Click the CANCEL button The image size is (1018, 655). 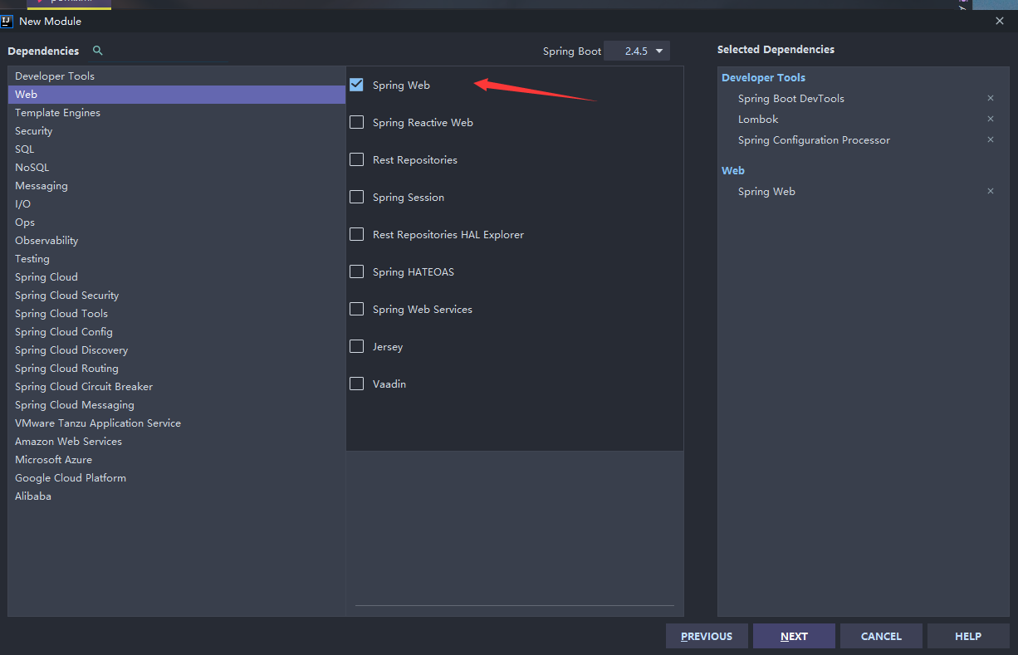pos(881,636)
